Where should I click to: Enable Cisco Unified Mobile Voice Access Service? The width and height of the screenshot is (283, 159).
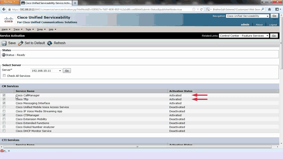[4, 107]
